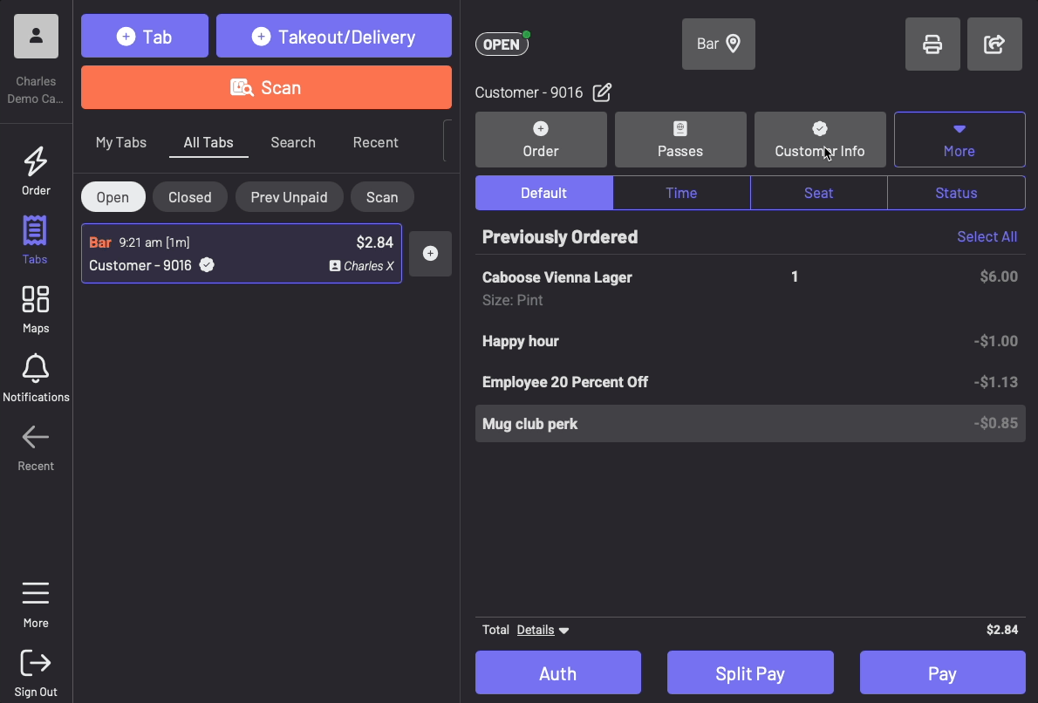Toggle the Prev Unpaid filter
This screenshot has height=703, width=1038.
pyautogui.click(x=289, y=197)
